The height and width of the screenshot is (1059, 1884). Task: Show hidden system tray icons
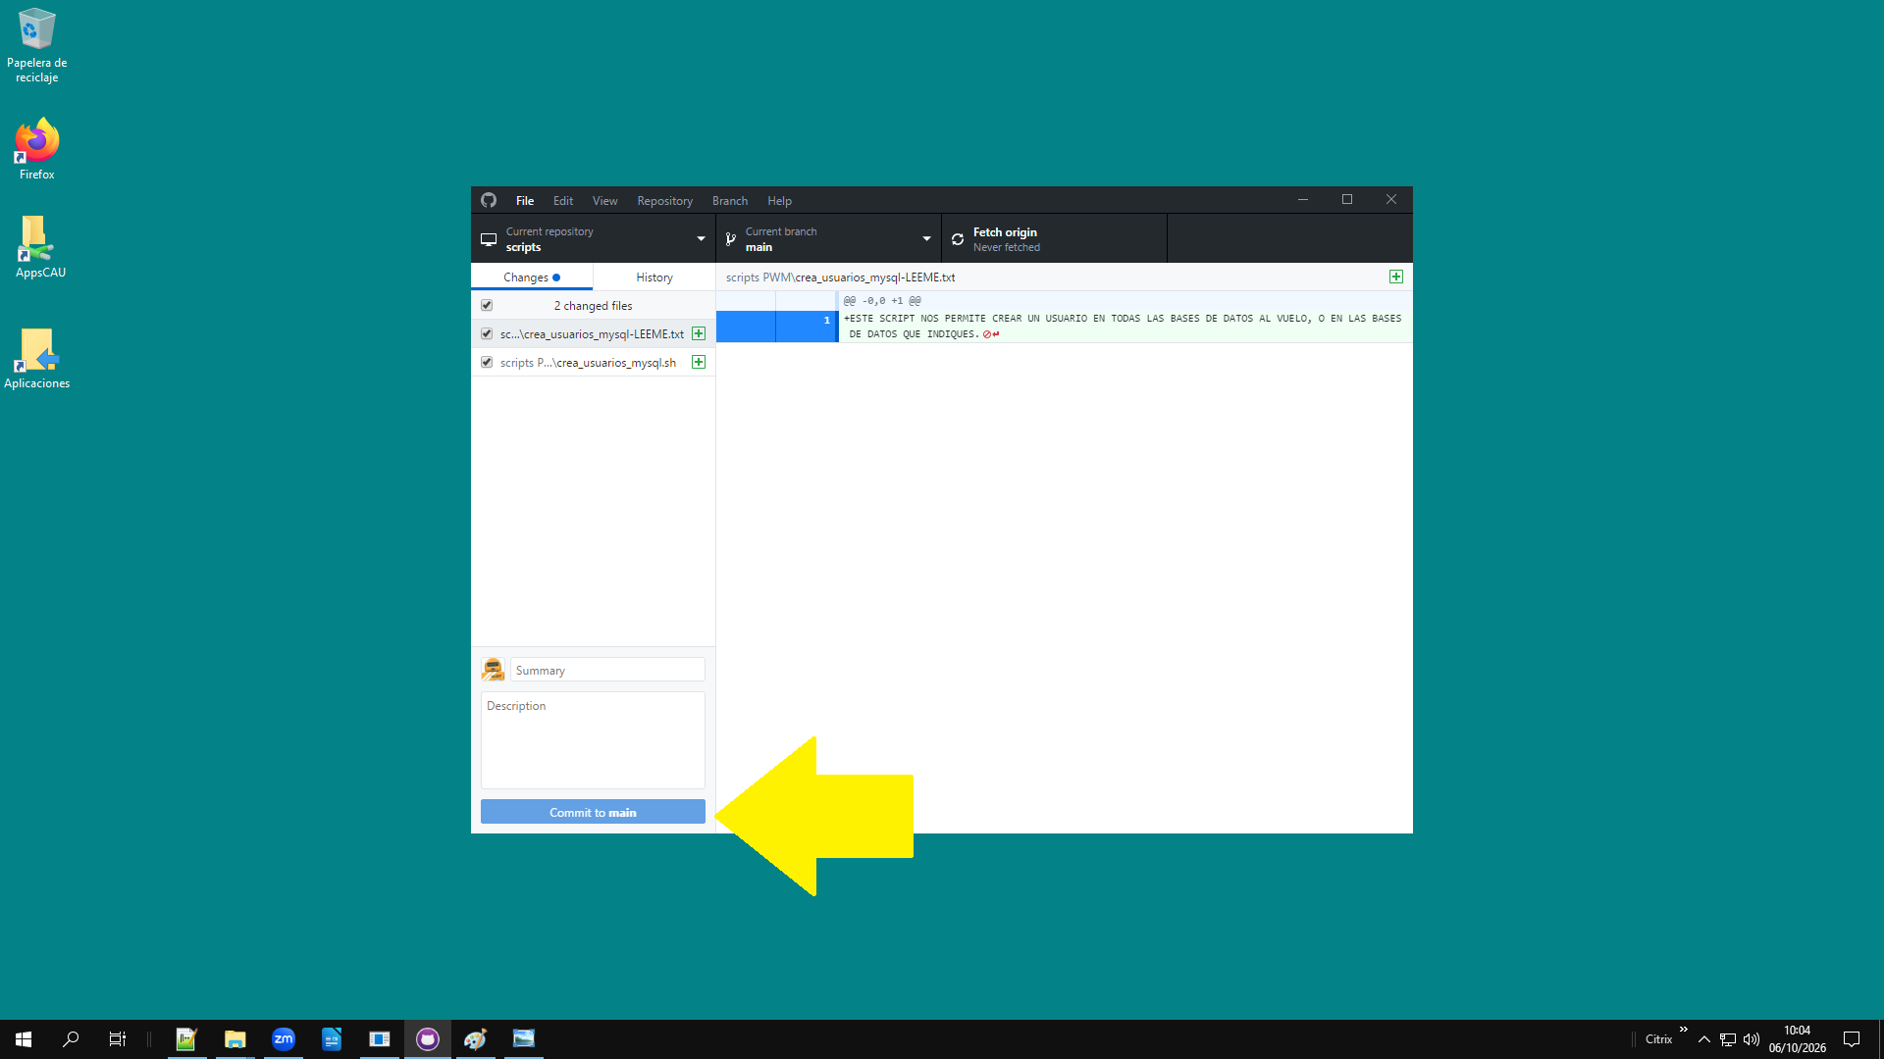(x=1704, y=1039)
